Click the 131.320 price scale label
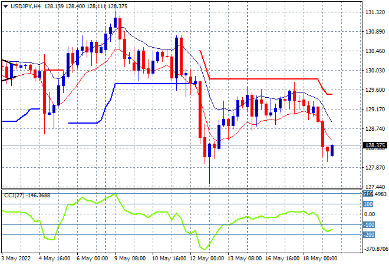 375,12
